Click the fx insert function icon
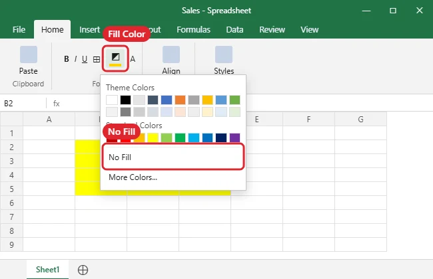Image resolution: width=433 pixels, height=279 pixels. (57, 104)
